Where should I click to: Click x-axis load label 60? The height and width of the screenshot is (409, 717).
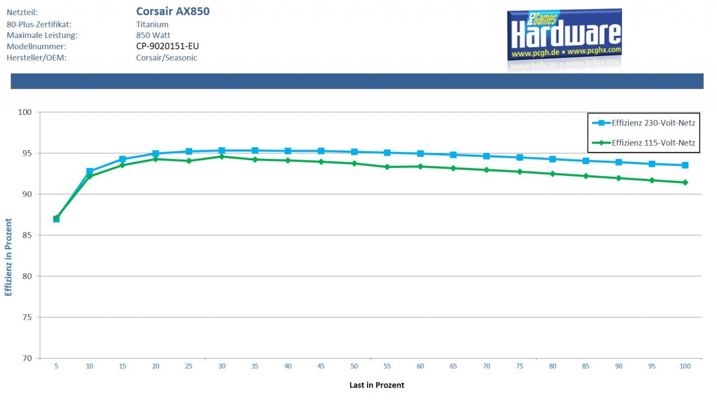click(420, 366)
